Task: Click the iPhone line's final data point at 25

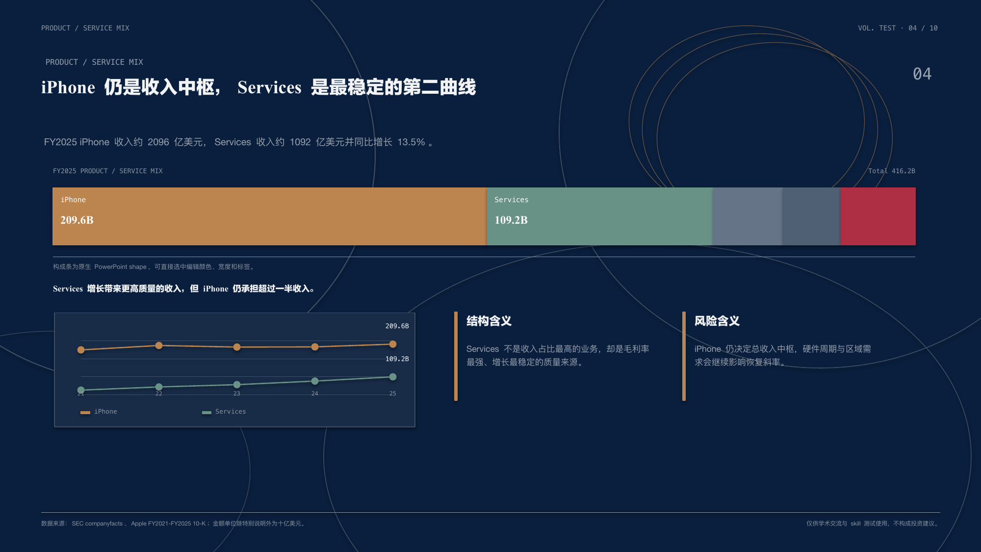Action: tap(393, 344)
